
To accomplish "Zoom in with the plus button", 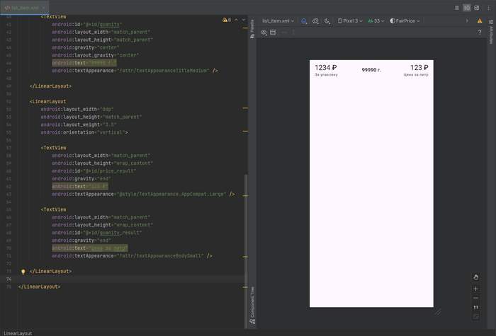I will (475, 289).
